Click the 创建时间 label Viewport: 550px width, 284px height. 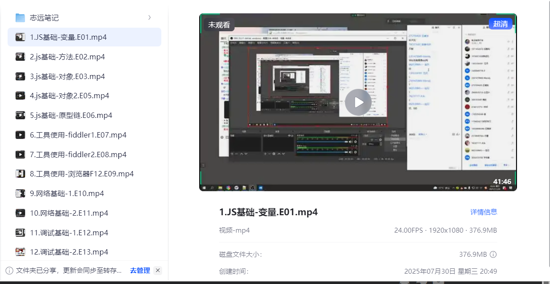point(234,271)
